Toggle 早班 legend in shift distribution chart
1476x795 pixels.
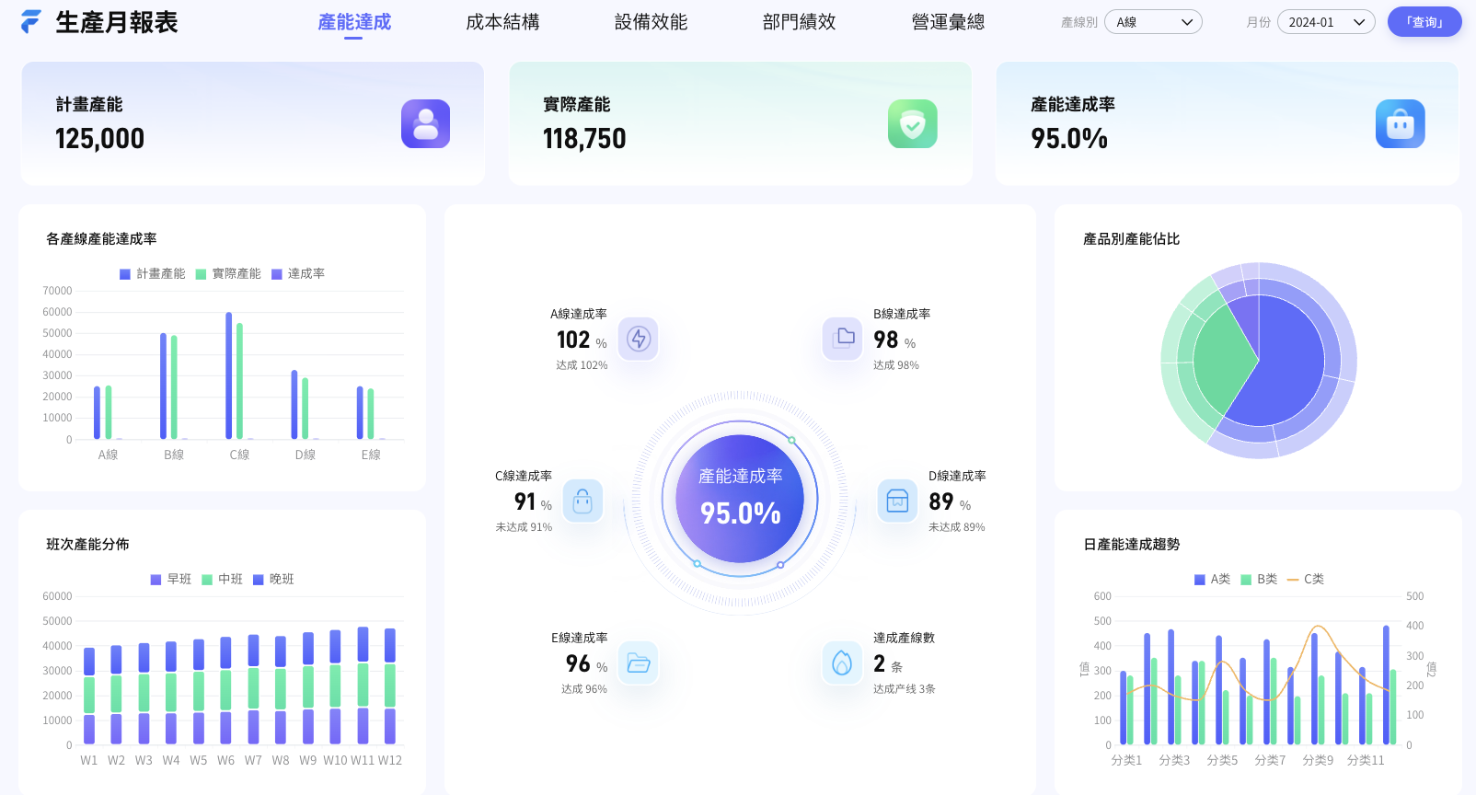pyautogui.click(x=171, y=580)
